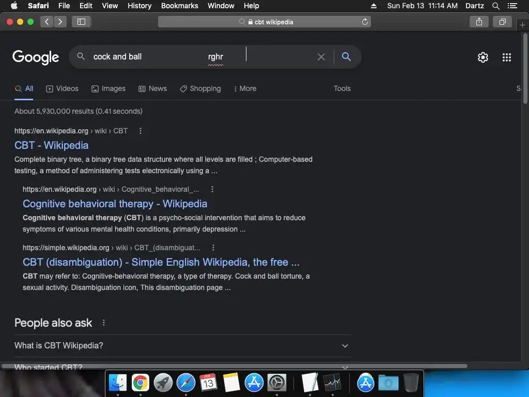Click the Safari address bar
Image resolution: width=529 pixels, height=397 pixels.
(x=264, y=22)
